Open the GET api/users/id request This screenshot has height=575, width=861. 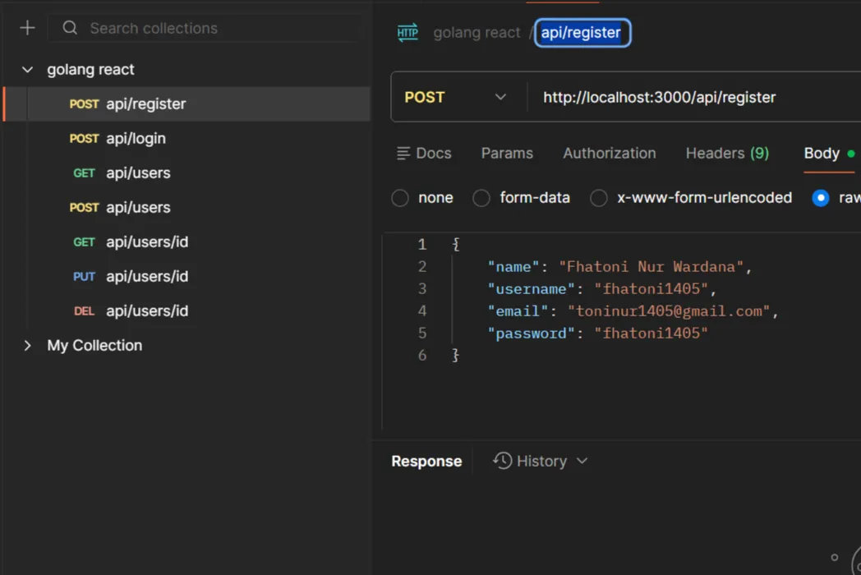pos(186,242)
